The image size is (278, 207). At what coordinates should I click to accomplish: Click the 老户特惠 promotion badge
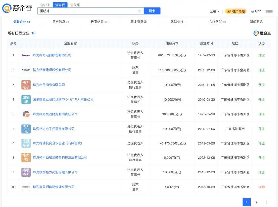(x=236, y=11)
